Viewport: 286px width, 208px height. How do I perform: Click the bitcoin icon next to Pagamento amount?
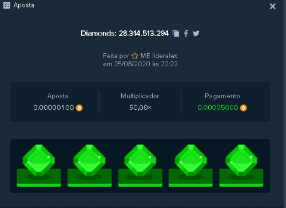click(244, 108)
